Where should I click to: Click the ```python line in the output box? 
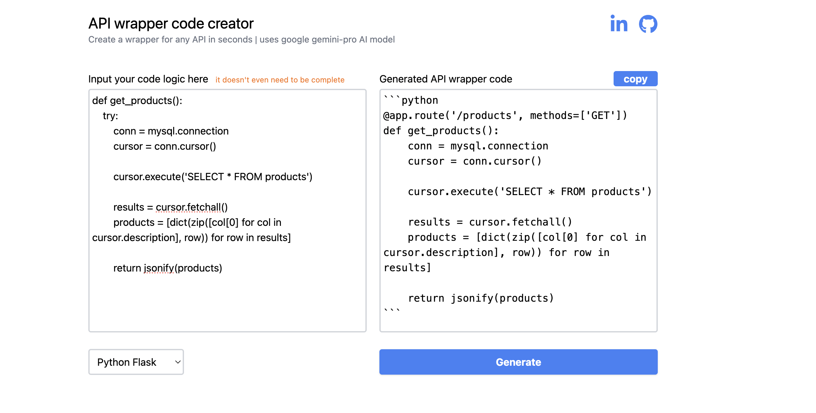tap(411, 100)
